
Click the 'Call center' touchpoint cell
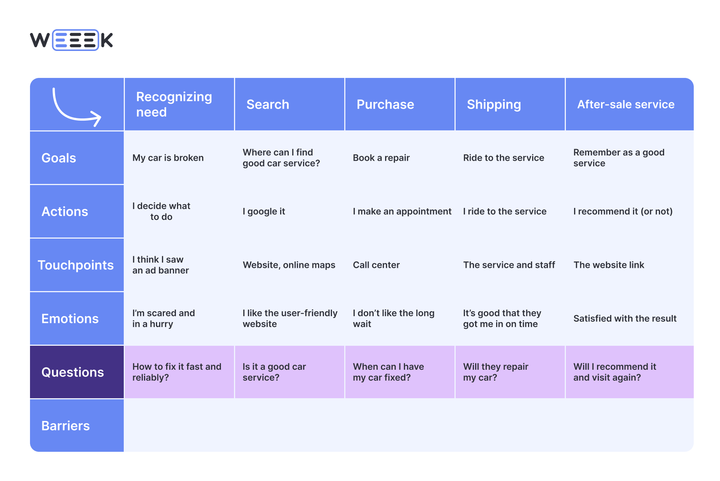(x=376, y=265)
